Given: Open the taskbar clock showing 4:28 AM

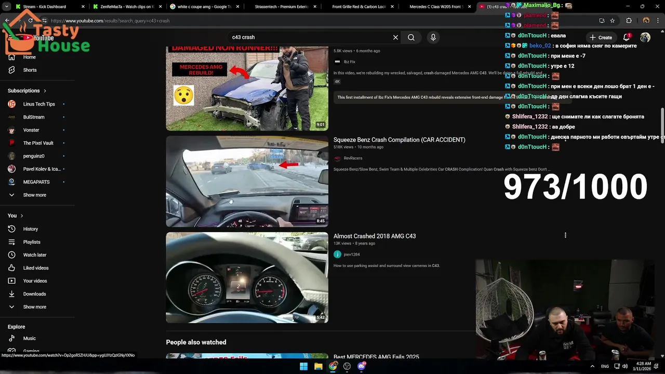Looking at the screenshot, I should click(x=643, y=366).
